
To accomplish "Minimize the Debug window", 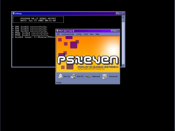I will click(x=117, y=13).
